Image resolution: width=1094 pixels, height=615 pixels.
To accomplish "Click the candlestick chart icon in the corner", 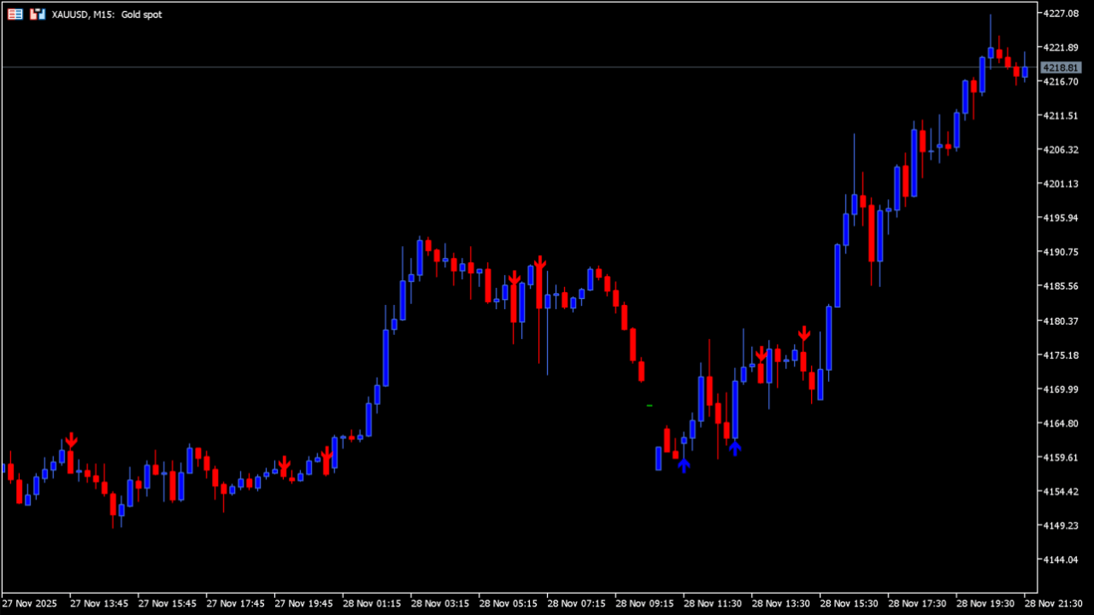I will 36,14.
